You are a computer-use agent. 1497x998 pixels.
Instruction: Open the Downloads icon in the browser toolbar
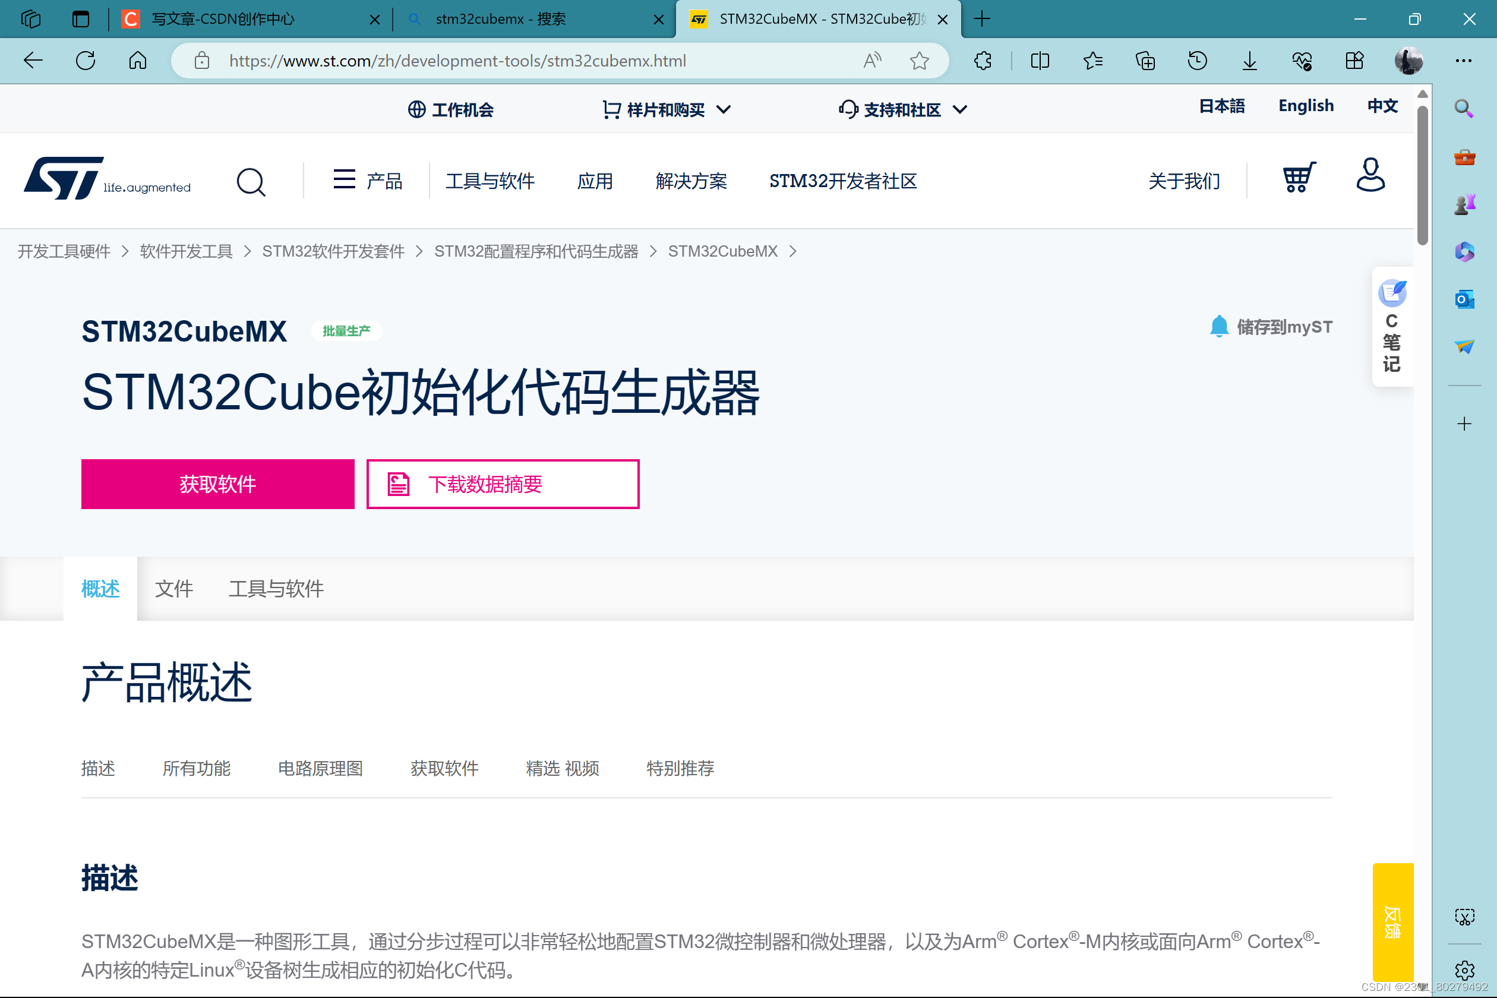click(1249, 61)
